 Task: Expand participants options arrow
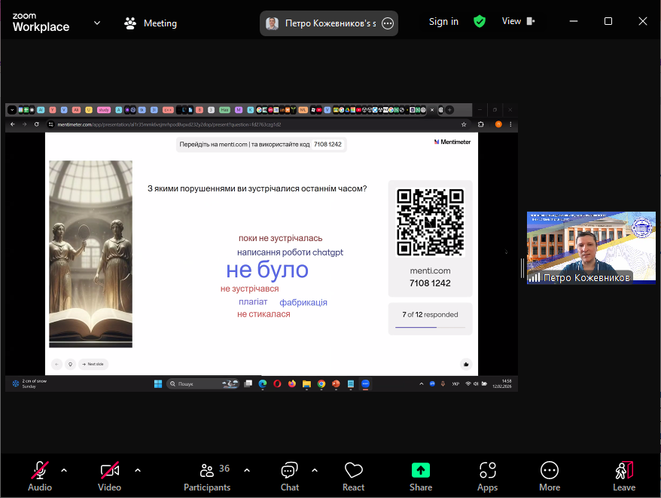[x=247, y=470]
